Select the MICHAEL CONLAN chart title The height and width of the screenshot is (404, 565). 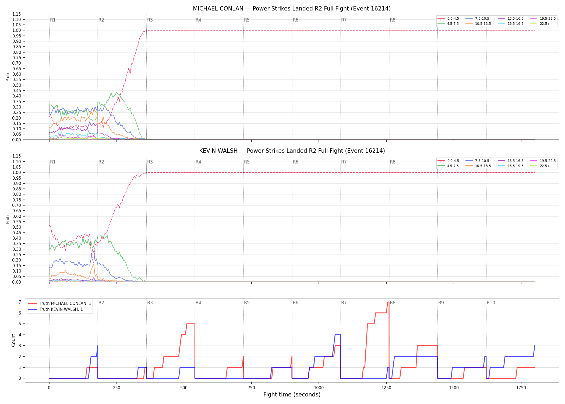coord(292,9)
